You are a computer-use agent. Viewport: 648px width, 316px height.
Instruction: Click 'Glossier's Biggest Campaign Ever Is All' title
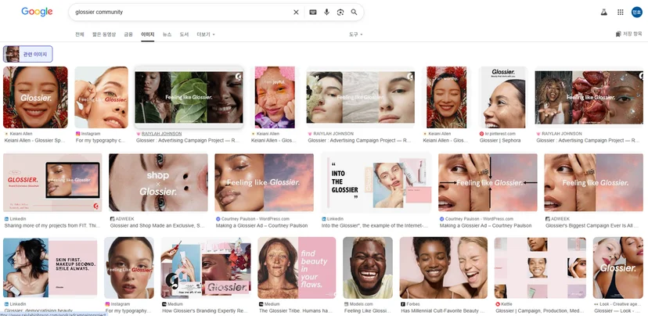point(592,225)
